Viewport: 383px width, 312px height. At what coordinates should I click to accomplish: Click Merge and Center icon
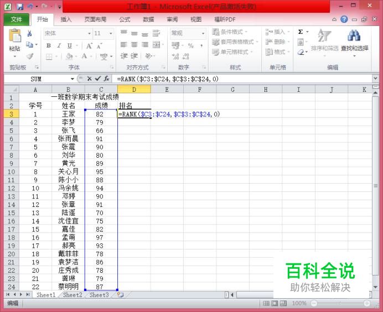coord(156,45)
